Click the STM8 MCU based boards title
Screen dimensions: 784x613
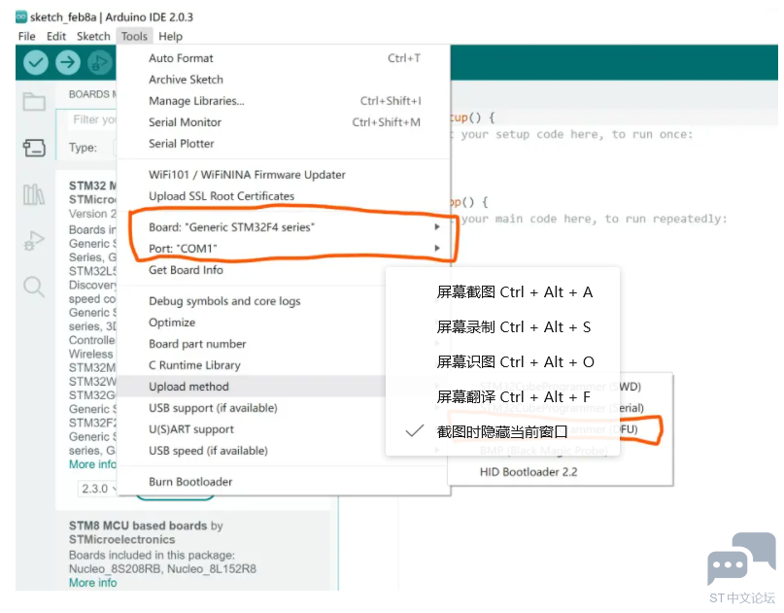pyautogui.click(x=138, y=526)
